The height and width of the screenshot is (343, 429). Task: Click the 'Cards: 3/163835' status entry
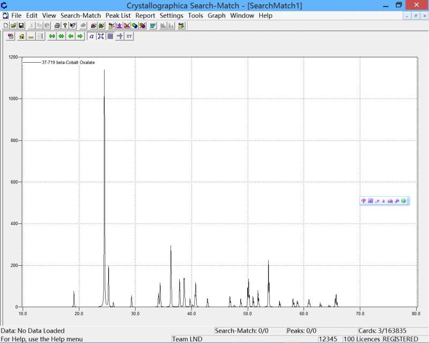382,331
